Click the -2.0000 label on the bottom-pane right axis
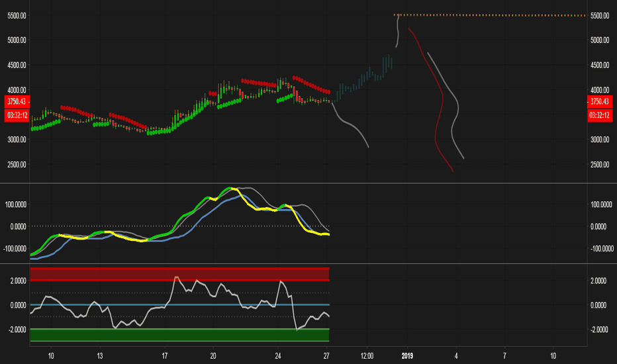The height and width of the screenshot is (364, 617). 599,330
